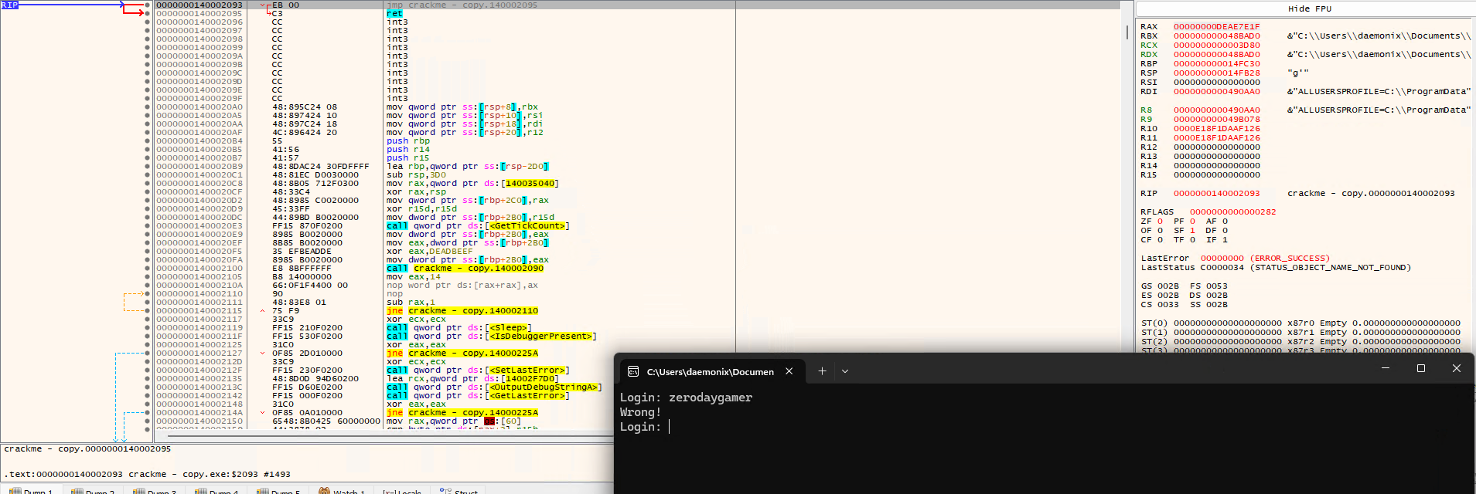Toggle breakpoint dot at address 0000000140002093

[x=148, y=5]
